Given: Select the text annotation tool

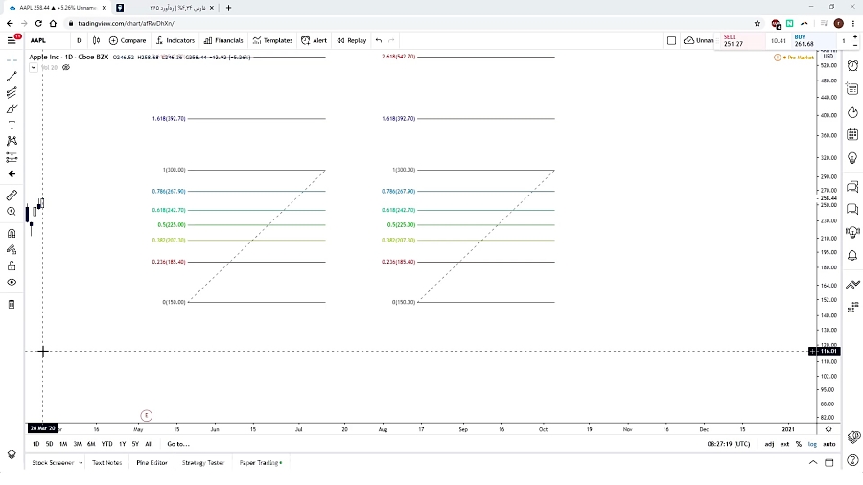Looking at the screenshot, I should coord(12,126).
